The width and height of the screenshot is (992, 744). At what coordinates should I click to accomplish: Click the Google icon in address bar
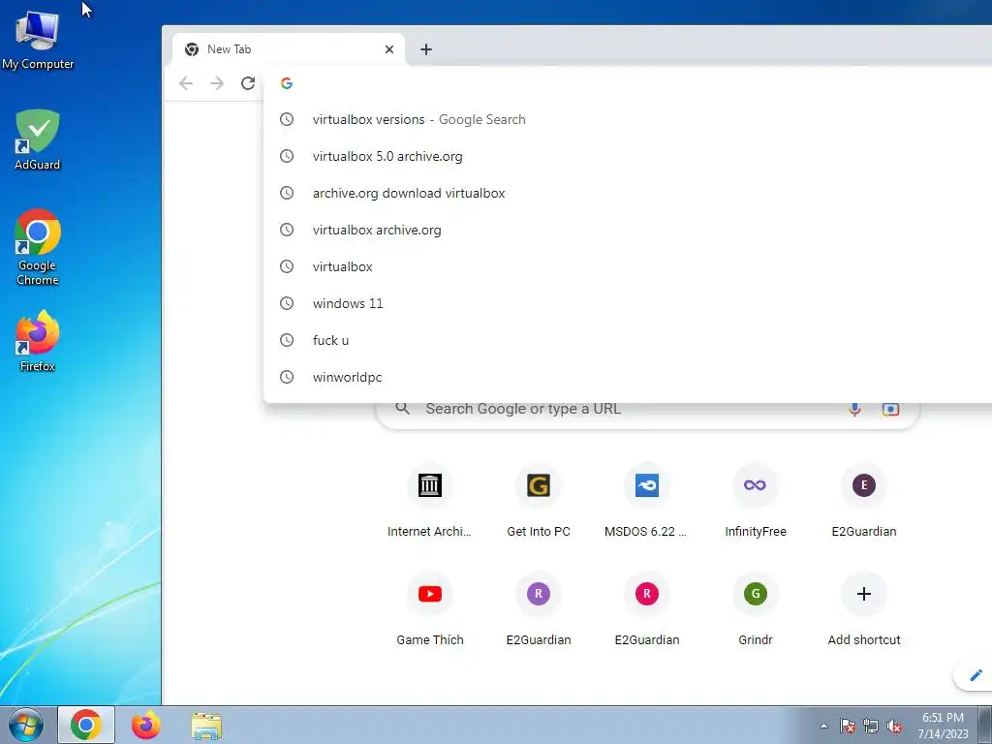tap(287, 83)
